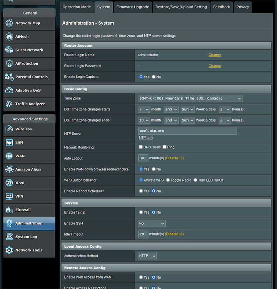
Task: Select the Parental Controls icon
Action: tap(9, 77)
